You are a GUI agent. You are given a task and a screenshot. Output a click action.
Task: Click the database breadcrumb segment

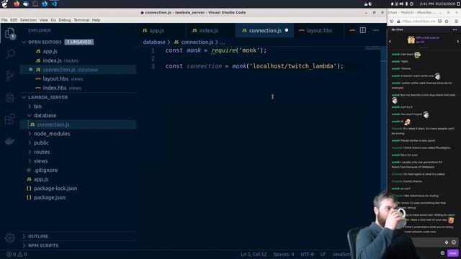tap(154, 42)
